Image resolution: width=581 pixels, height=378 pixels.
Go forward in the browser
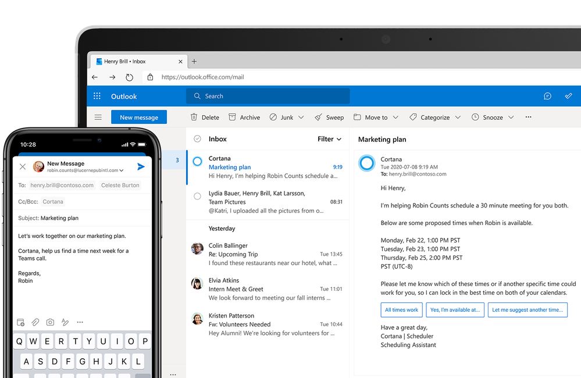pos(112,77)
